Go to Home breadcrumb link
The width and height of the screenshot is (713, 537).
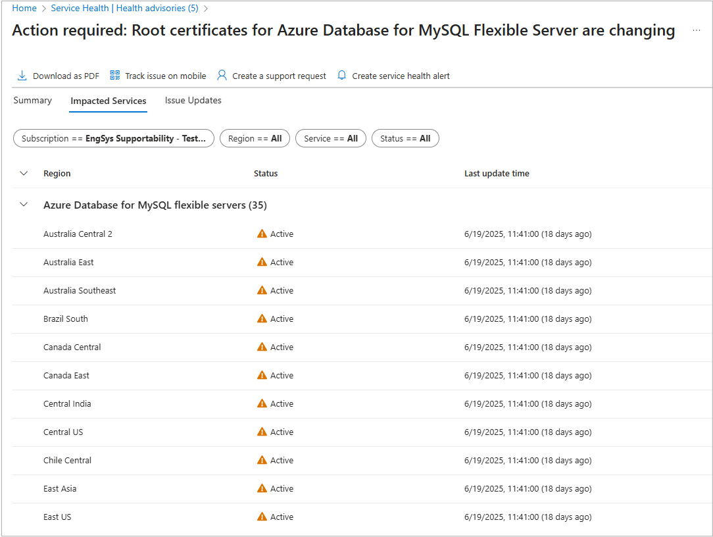24,9
